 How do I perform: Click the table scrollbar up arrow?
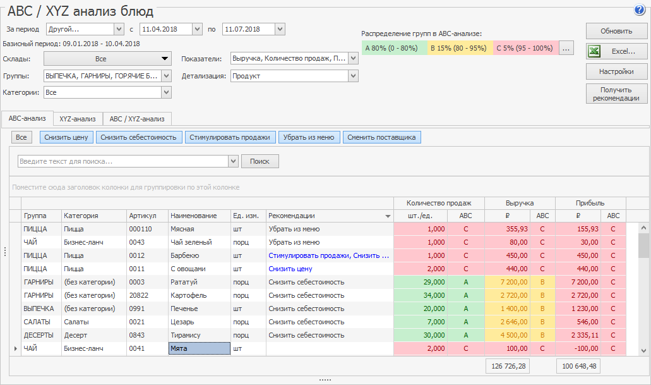pyautogui.click(x=643, y=228)
